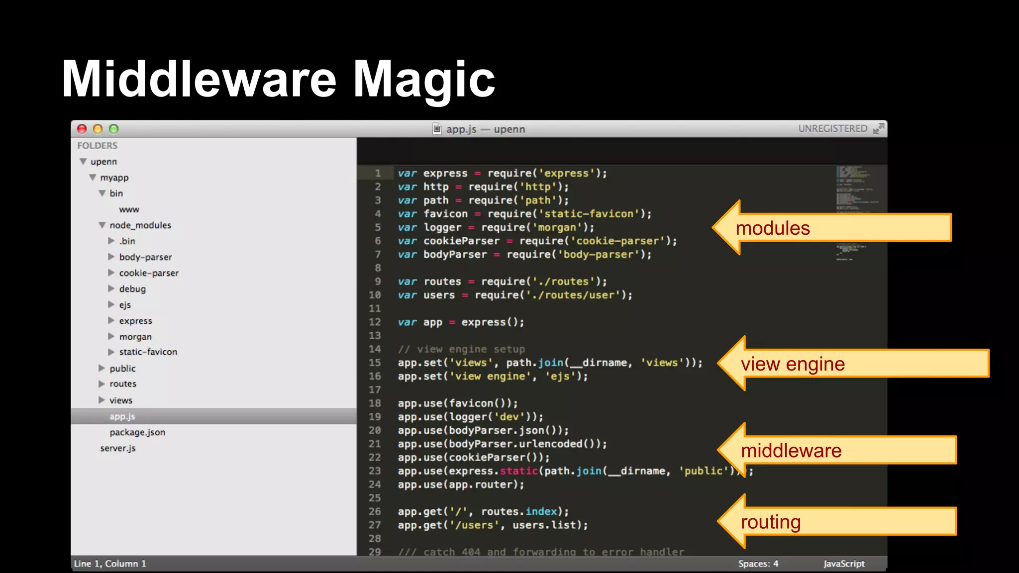Click the document icon in title bar

(437, 129)
